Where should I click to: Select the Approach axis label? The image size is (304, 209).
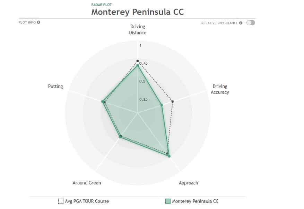[x=189, y=183]
